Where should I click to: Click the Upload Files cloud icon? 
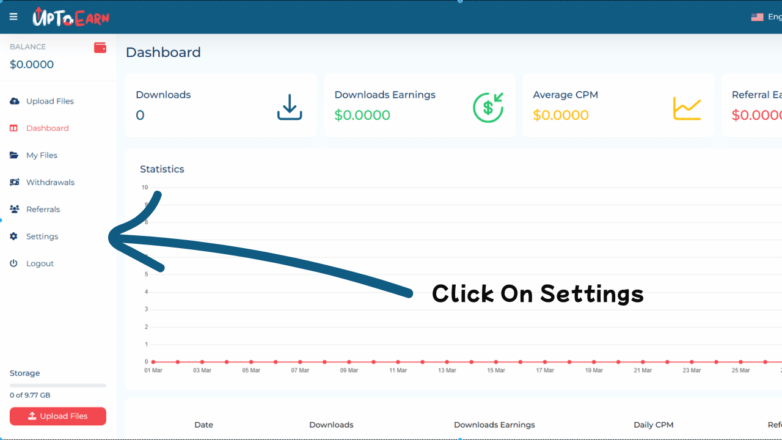point(15,101)
